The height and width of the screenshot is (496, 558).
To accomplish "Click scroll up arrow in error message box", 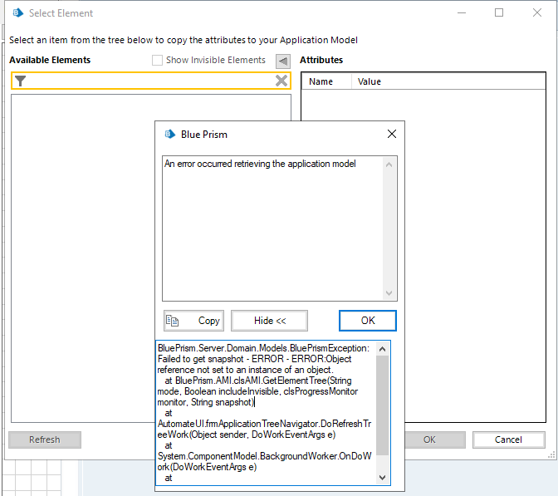I will [x=390, y=165].
